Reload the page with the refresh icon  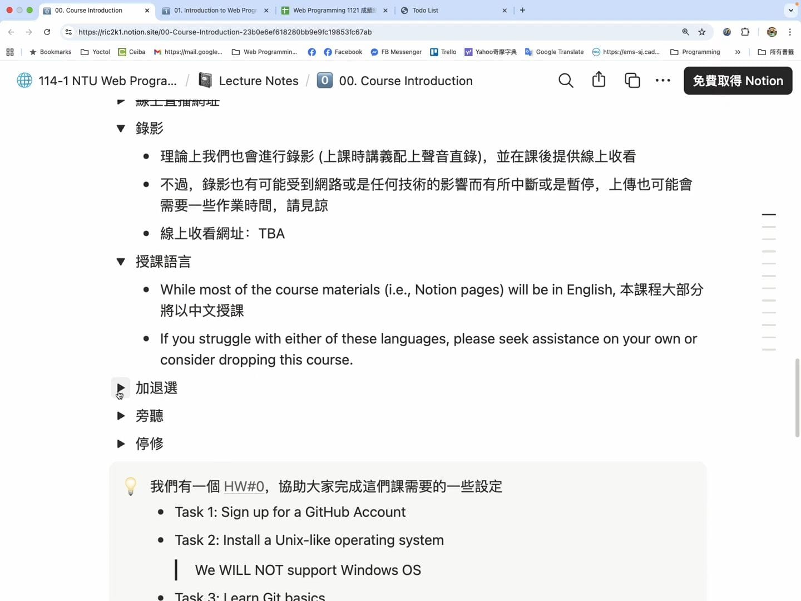(47, 32)
